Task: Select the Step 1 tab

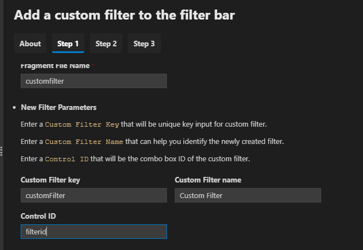Action: pyautogui.click(x=68, y=44)
